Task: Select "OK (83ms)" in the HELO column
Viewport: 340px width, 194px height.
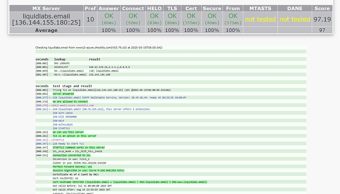Action: click(154, 19)
